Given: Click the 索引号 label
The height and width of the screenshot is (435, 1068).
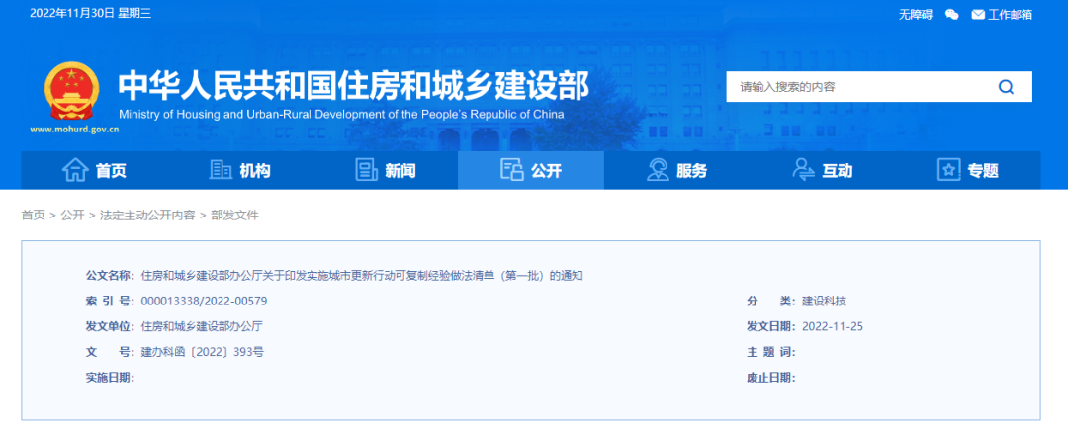Looking at the screenshot, I should click(111, 302).
